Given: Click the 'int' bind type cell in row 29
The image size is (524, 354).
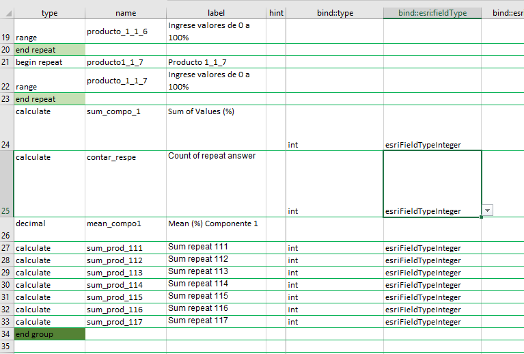Looking at the screenshot, I should [335, 273].
